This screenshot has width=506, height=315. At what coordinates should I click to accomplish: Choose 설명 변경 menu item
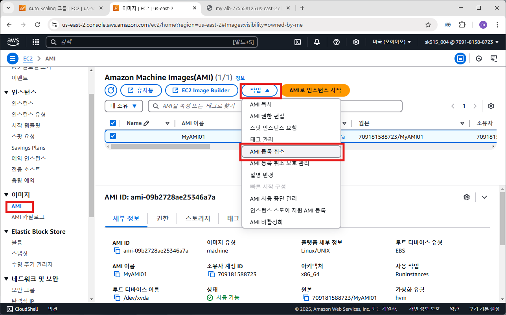(291, 175)
